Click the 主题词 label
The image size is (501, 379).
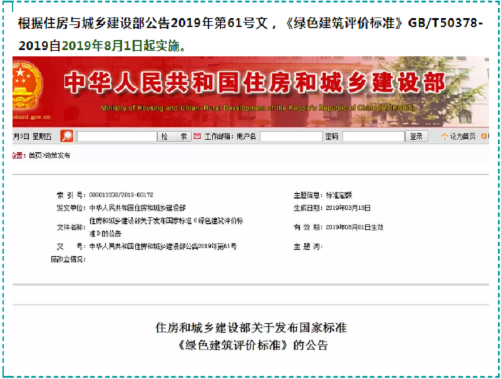coord(308,246)
